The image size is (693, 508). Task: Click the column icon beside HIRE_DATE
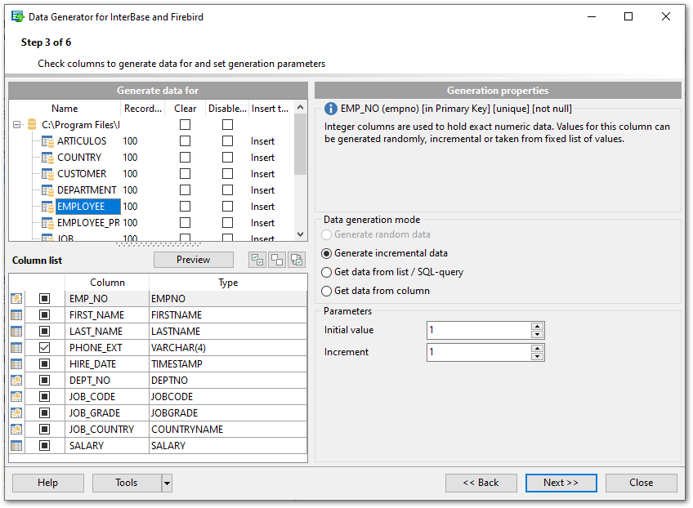tap(16, 364)
